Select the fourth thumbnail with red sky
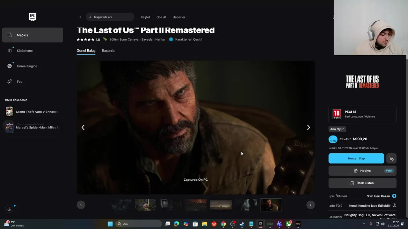The width and height of the screenshot is (408, 229). coord(196,205)
